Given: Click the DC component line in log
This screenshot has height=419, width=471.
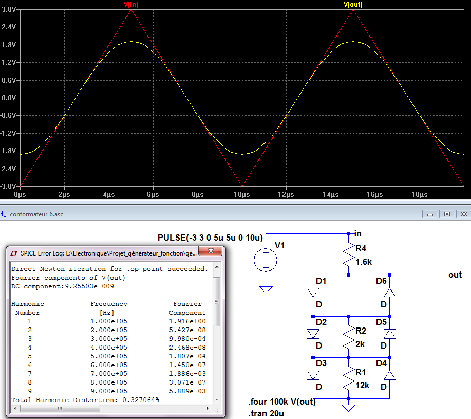Looking at the screenshot, I should point(63,286).
